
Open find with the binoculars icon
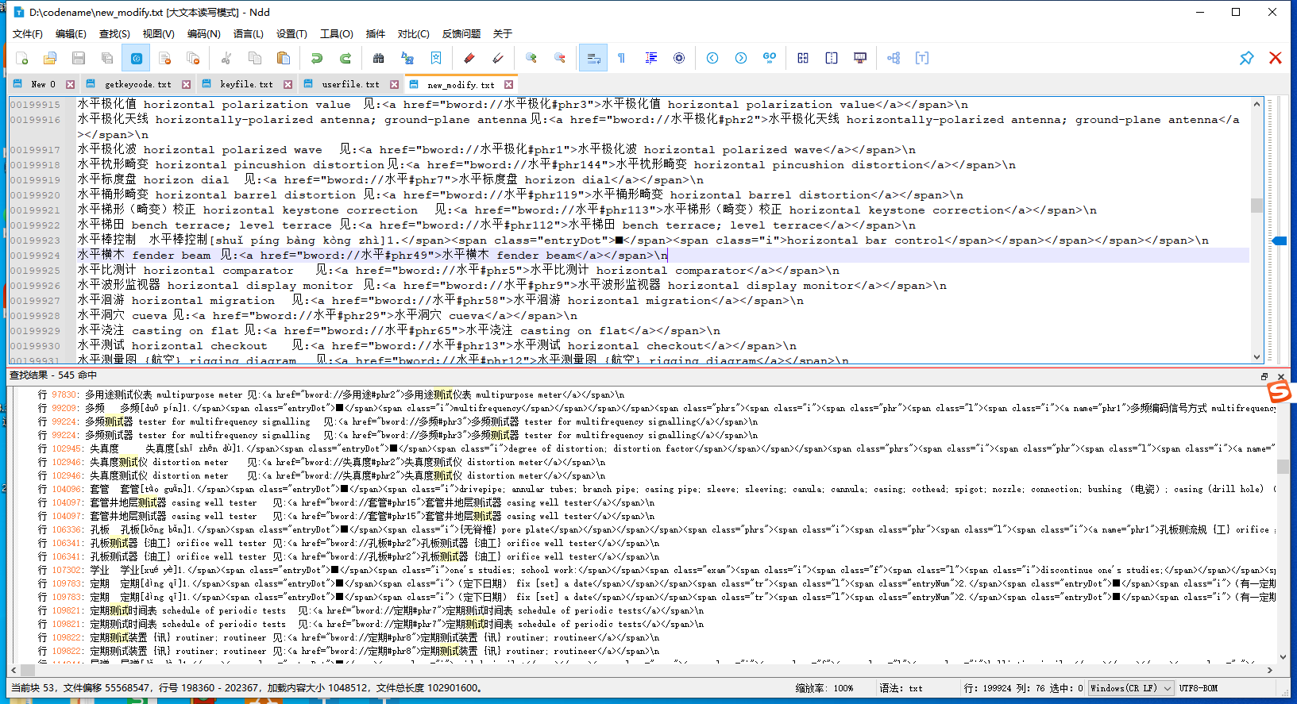point(379,58)
